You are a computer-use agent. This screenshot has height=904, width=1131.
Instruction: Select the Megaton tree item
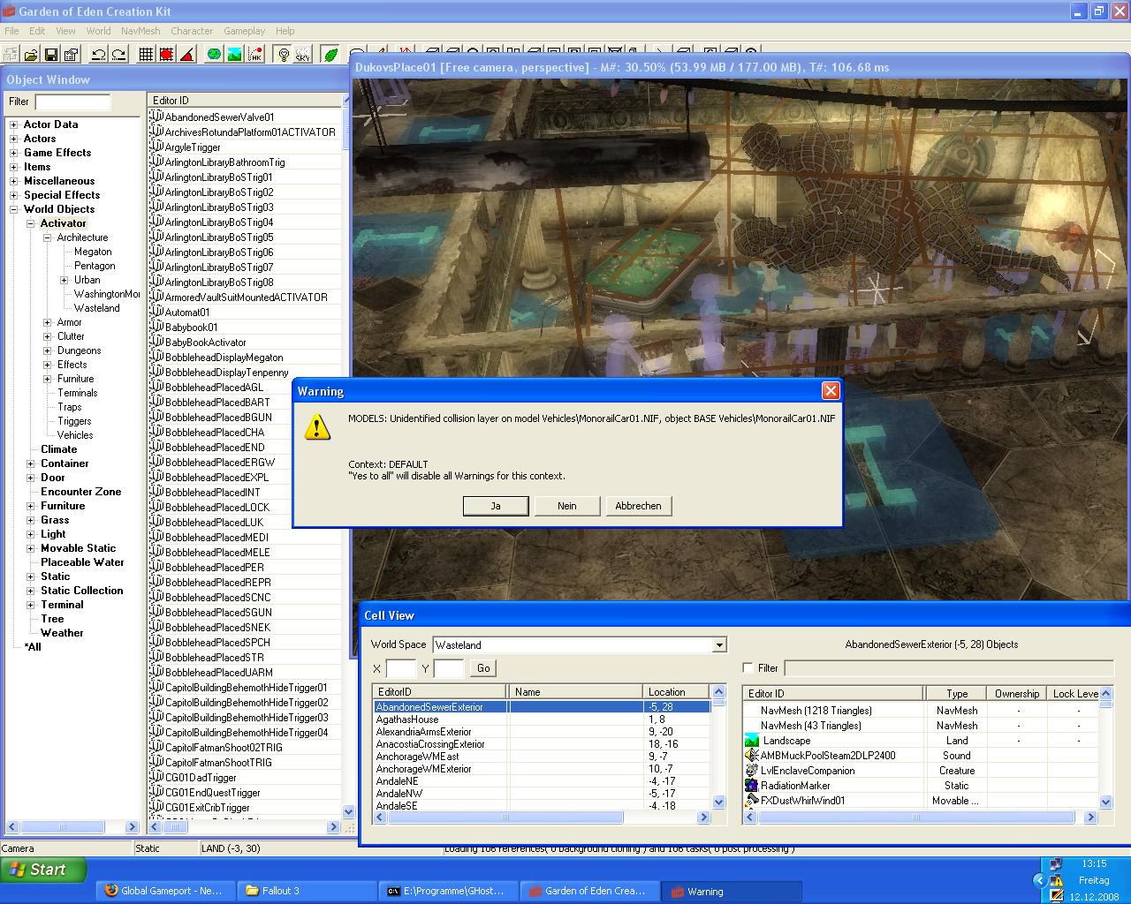(93, 252)
